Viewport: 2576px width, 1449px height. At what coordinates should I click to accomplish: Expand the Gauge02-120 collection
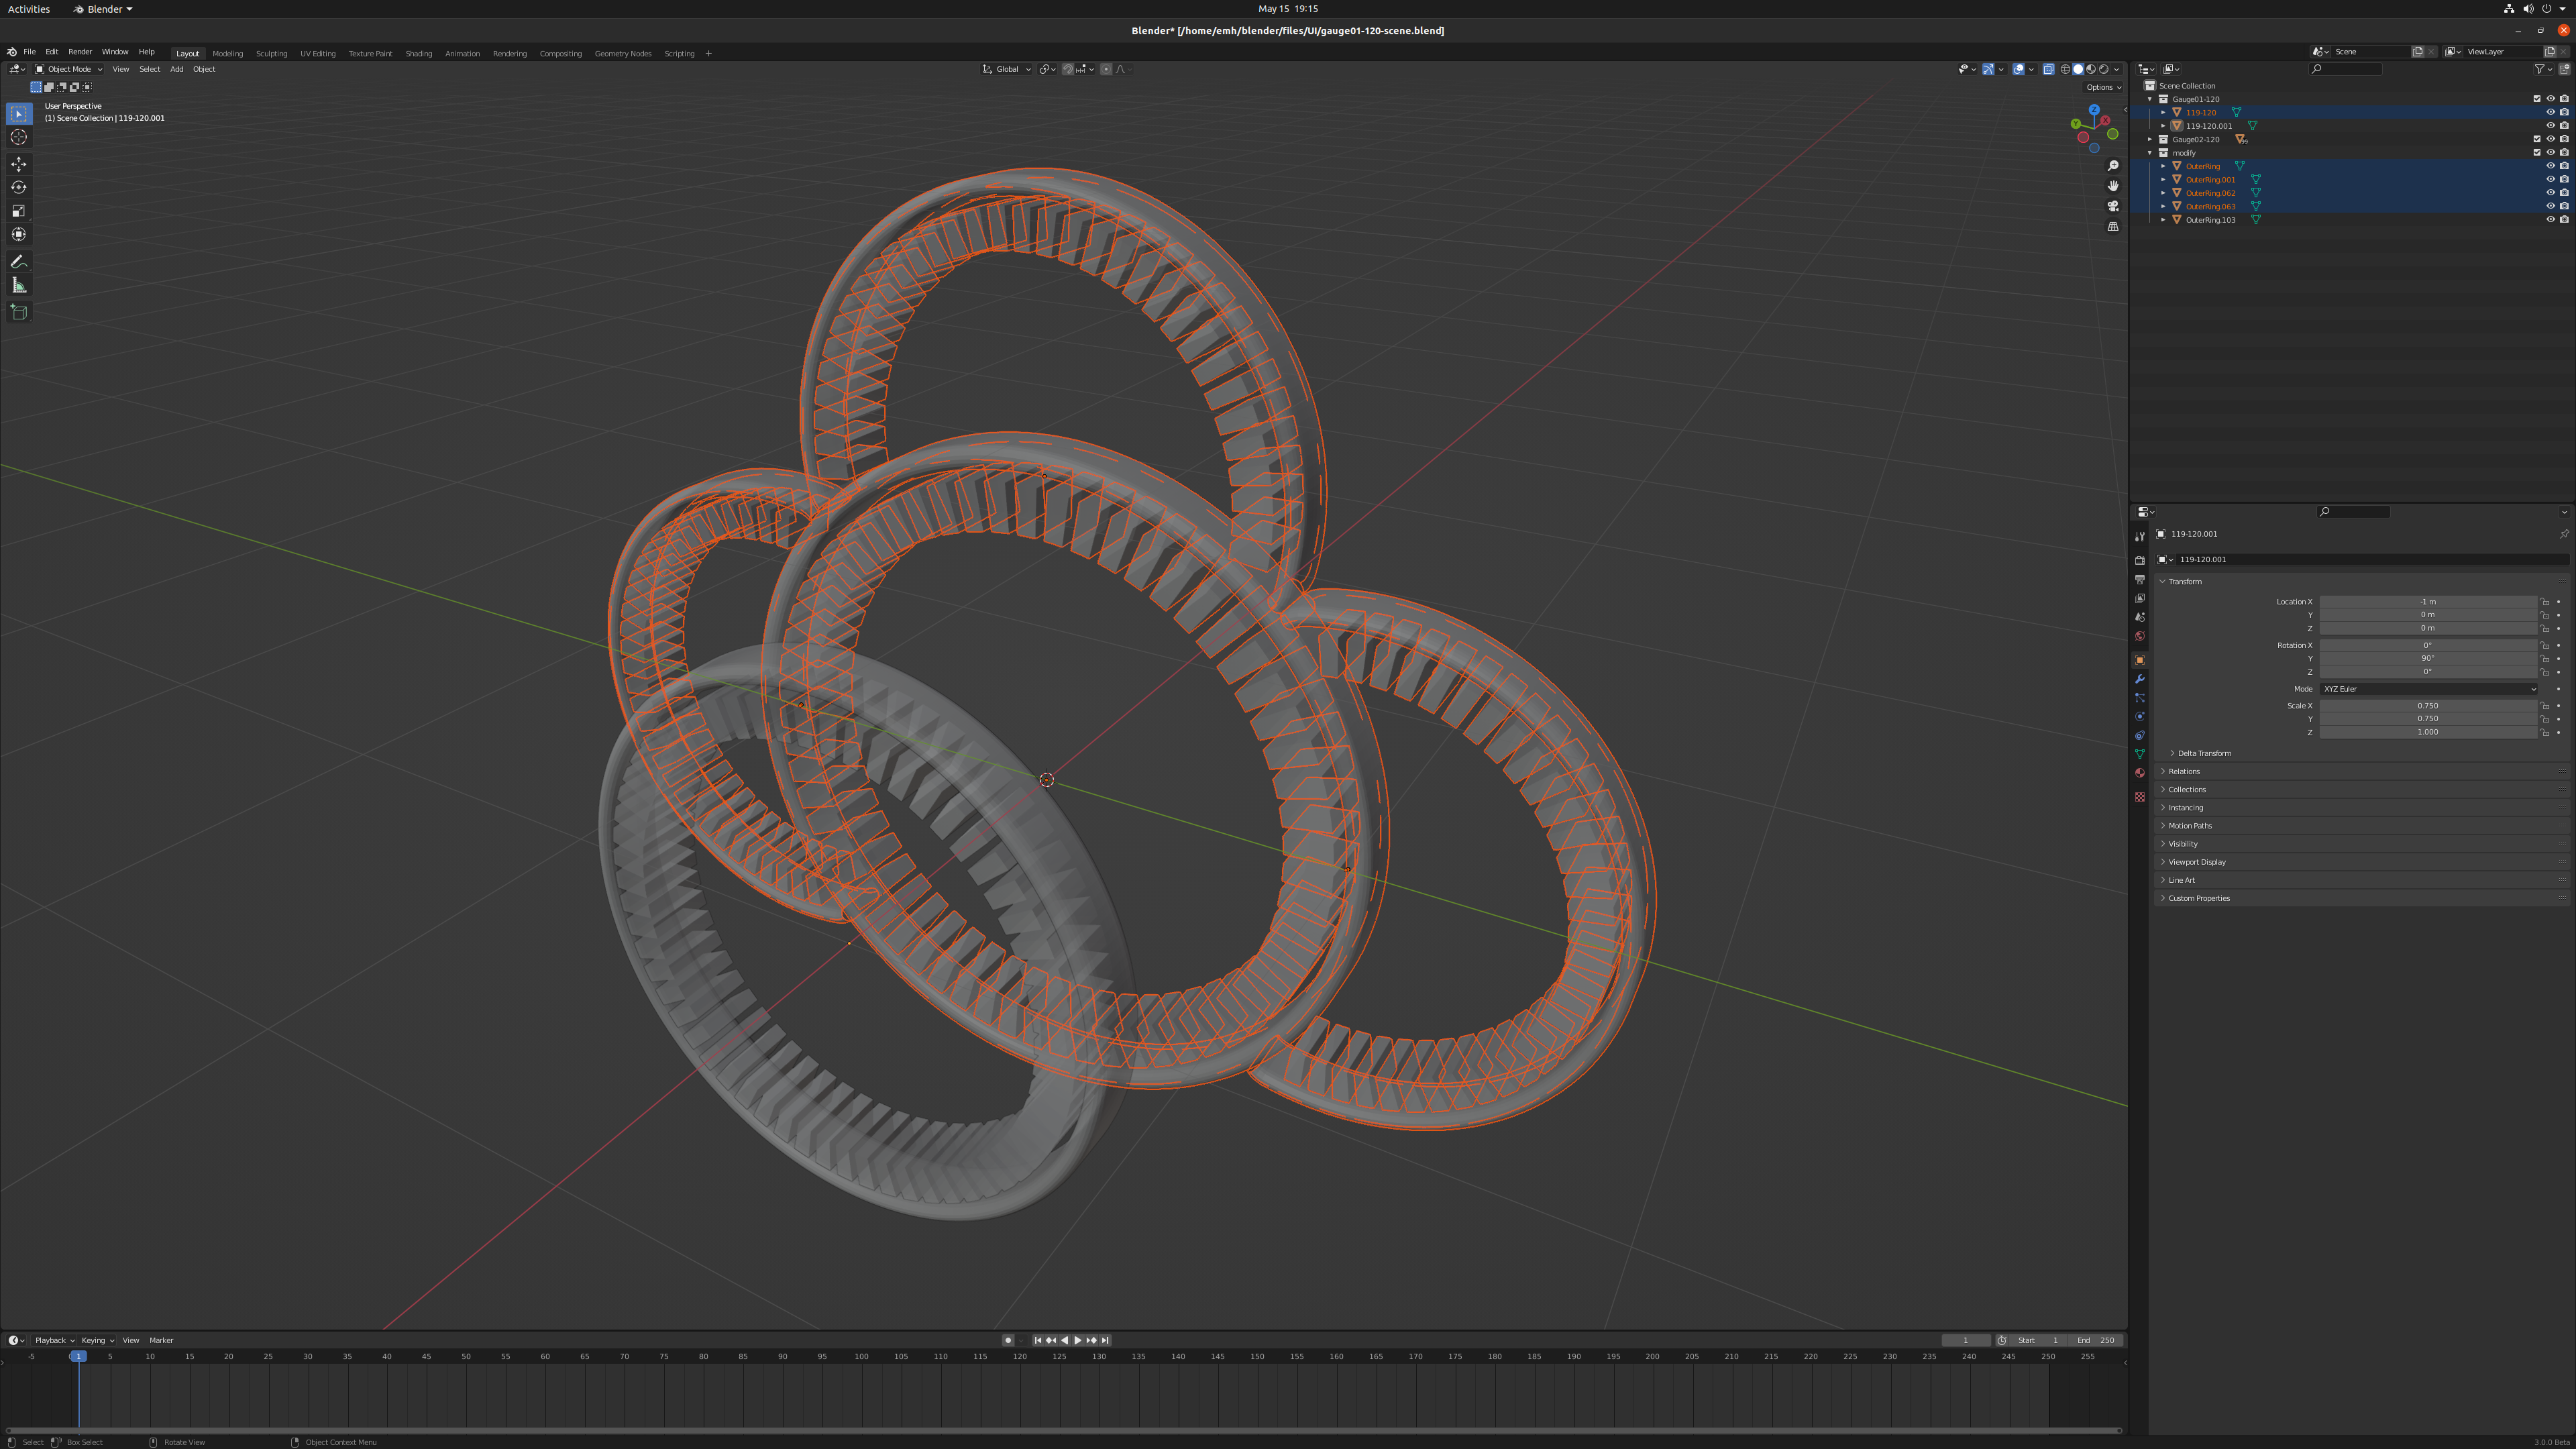pyautogui.click(x=2150, y=139)
